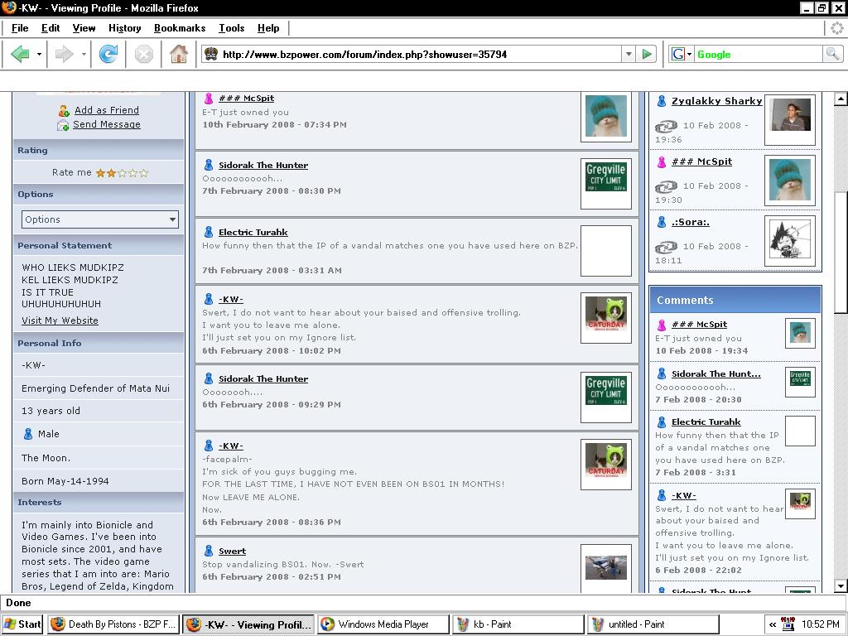Image resolution: width=848 pixels, height=636 pixels.
Task: Open back button history dropdown arrow
Action: 39,54
